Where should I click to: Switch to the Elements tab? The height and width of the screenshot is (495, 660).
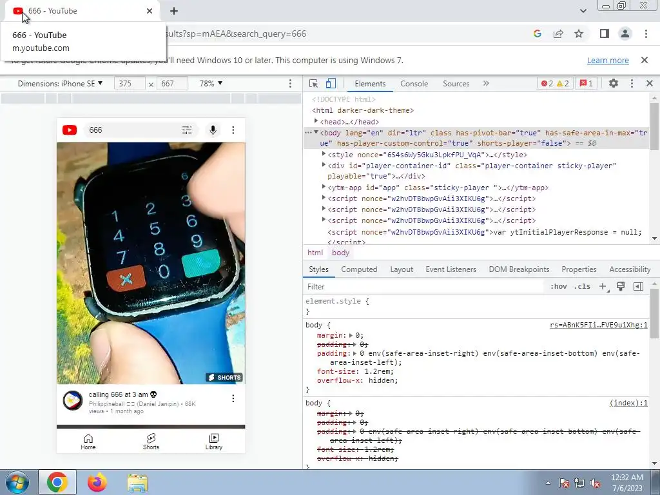click(x=370, y=83)
